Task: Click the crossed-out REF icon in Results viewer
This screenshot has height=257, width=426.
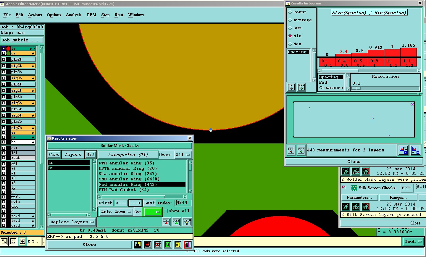Action: pyautogui.click(x=158, y=245)
